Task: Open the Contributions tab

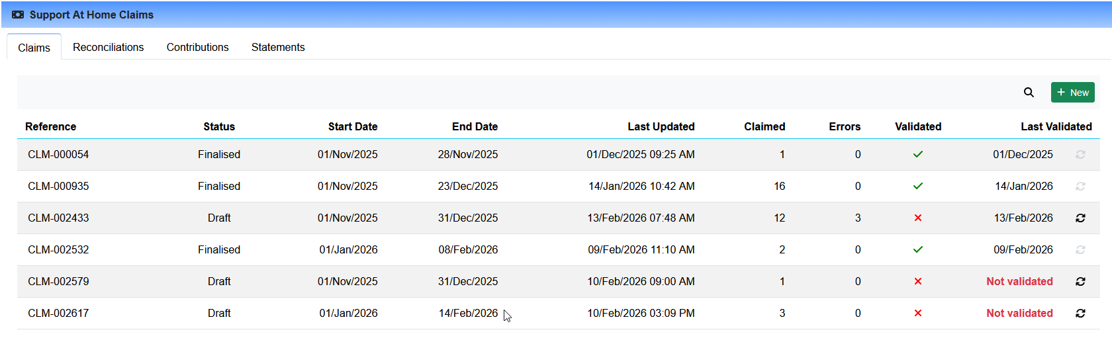Action: [197, 48]
